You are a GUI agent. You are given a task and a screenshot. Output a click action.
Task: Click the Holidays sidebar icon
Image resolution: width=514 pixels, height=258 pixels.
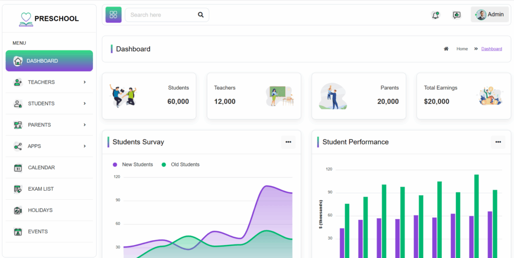coord(18,210)
